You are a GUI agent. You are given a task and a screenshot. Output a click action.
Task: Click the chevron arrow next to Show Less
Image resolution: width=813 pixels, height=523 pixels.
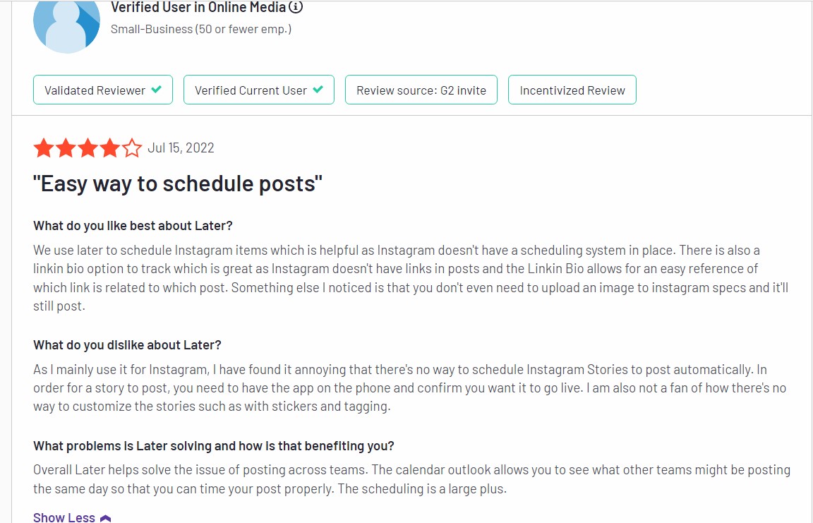[105, 518]
